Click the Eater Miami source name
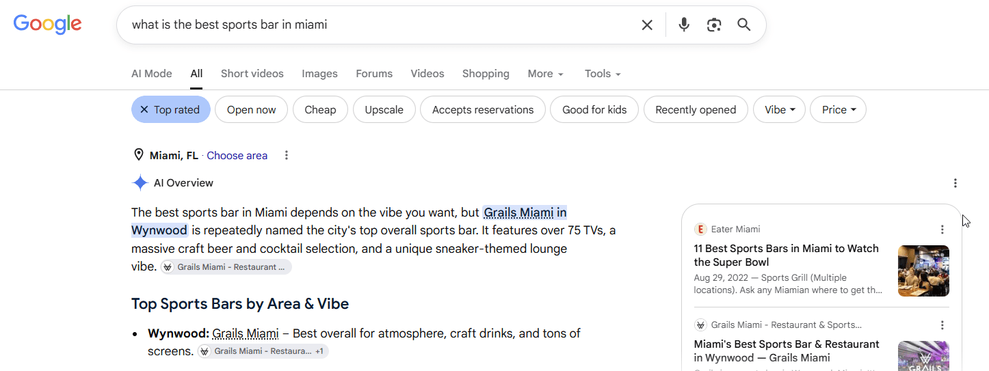This screenshot has width=989, height=371. coord(736,230)
